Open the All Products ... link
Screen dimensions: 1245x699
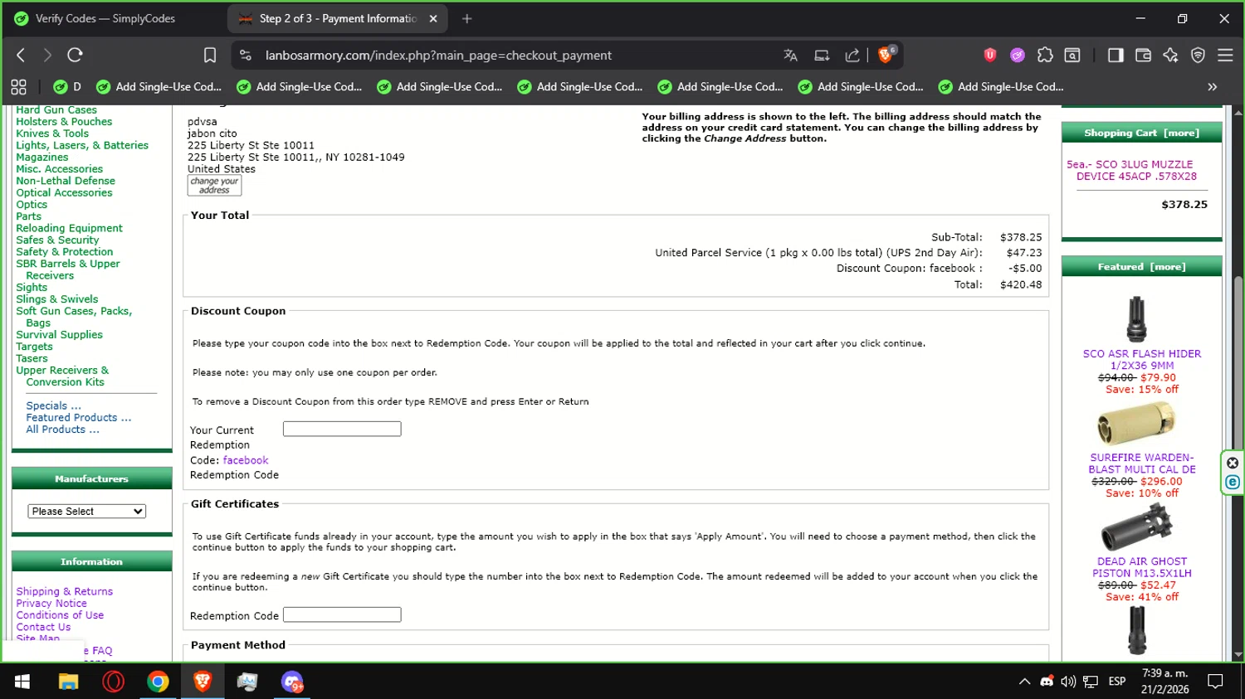[x=62, y=430]
